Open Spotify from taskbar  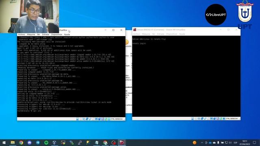click(x=46, y=142)
